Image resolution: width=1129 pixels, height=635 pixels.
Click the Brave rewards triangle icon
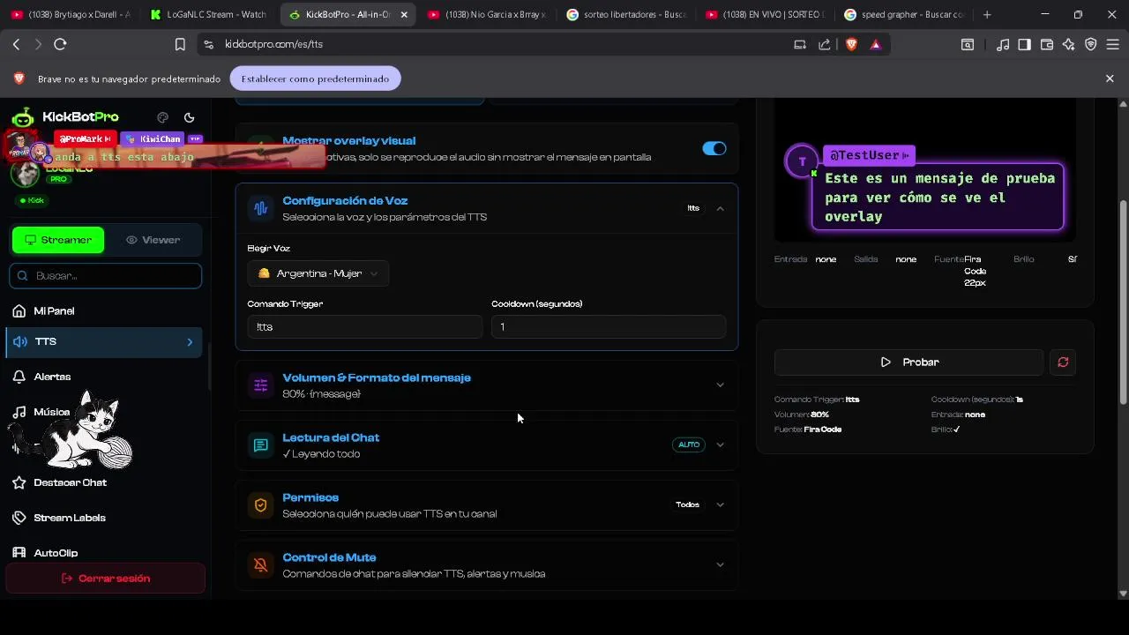click(x=875, y=44)
